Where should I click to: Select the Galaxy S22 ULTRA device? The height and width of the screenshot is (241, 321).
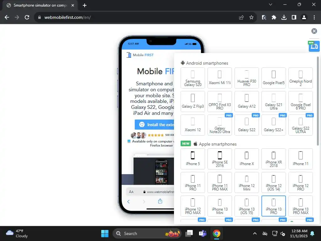coord(301,125)
